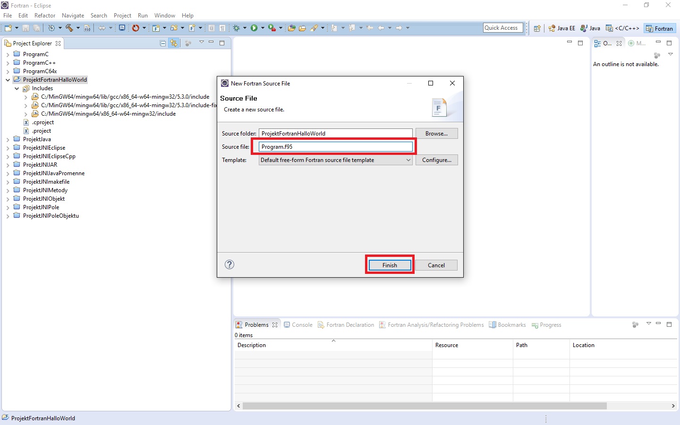The height and width of the screenshot is (425, 680).
Task: Switch to the <C/C++> perspective
Action: 622,28
